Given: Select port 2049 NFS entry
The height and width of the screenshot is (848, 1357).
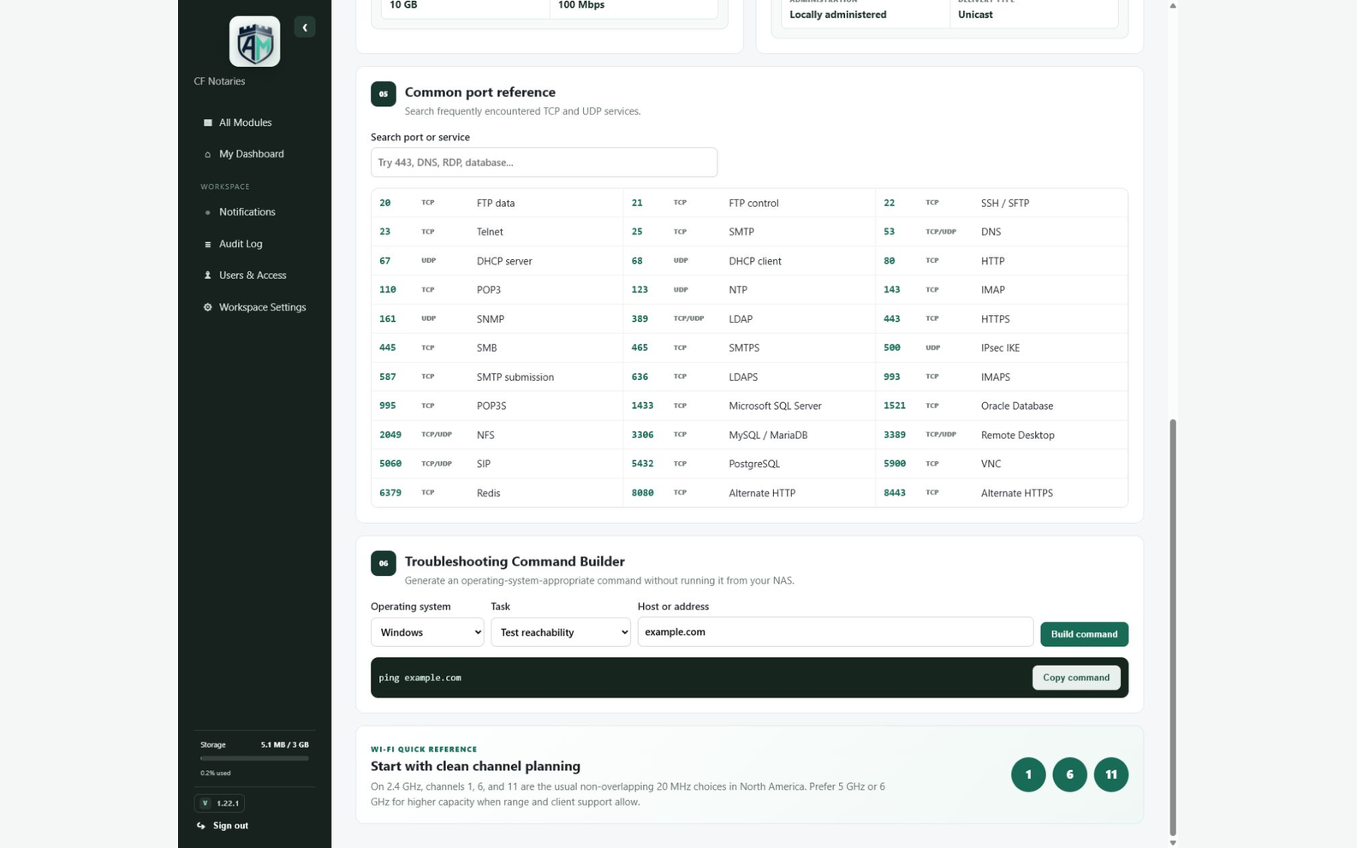Looking at the screenshot, I should click(497, 435).
